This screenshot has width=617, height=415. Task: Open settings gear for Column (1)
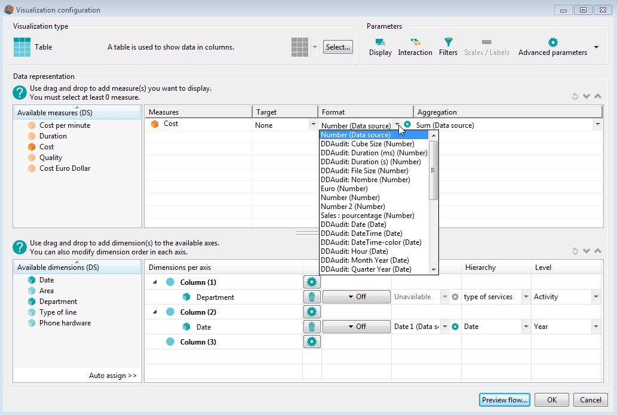[x=312, y=282]
